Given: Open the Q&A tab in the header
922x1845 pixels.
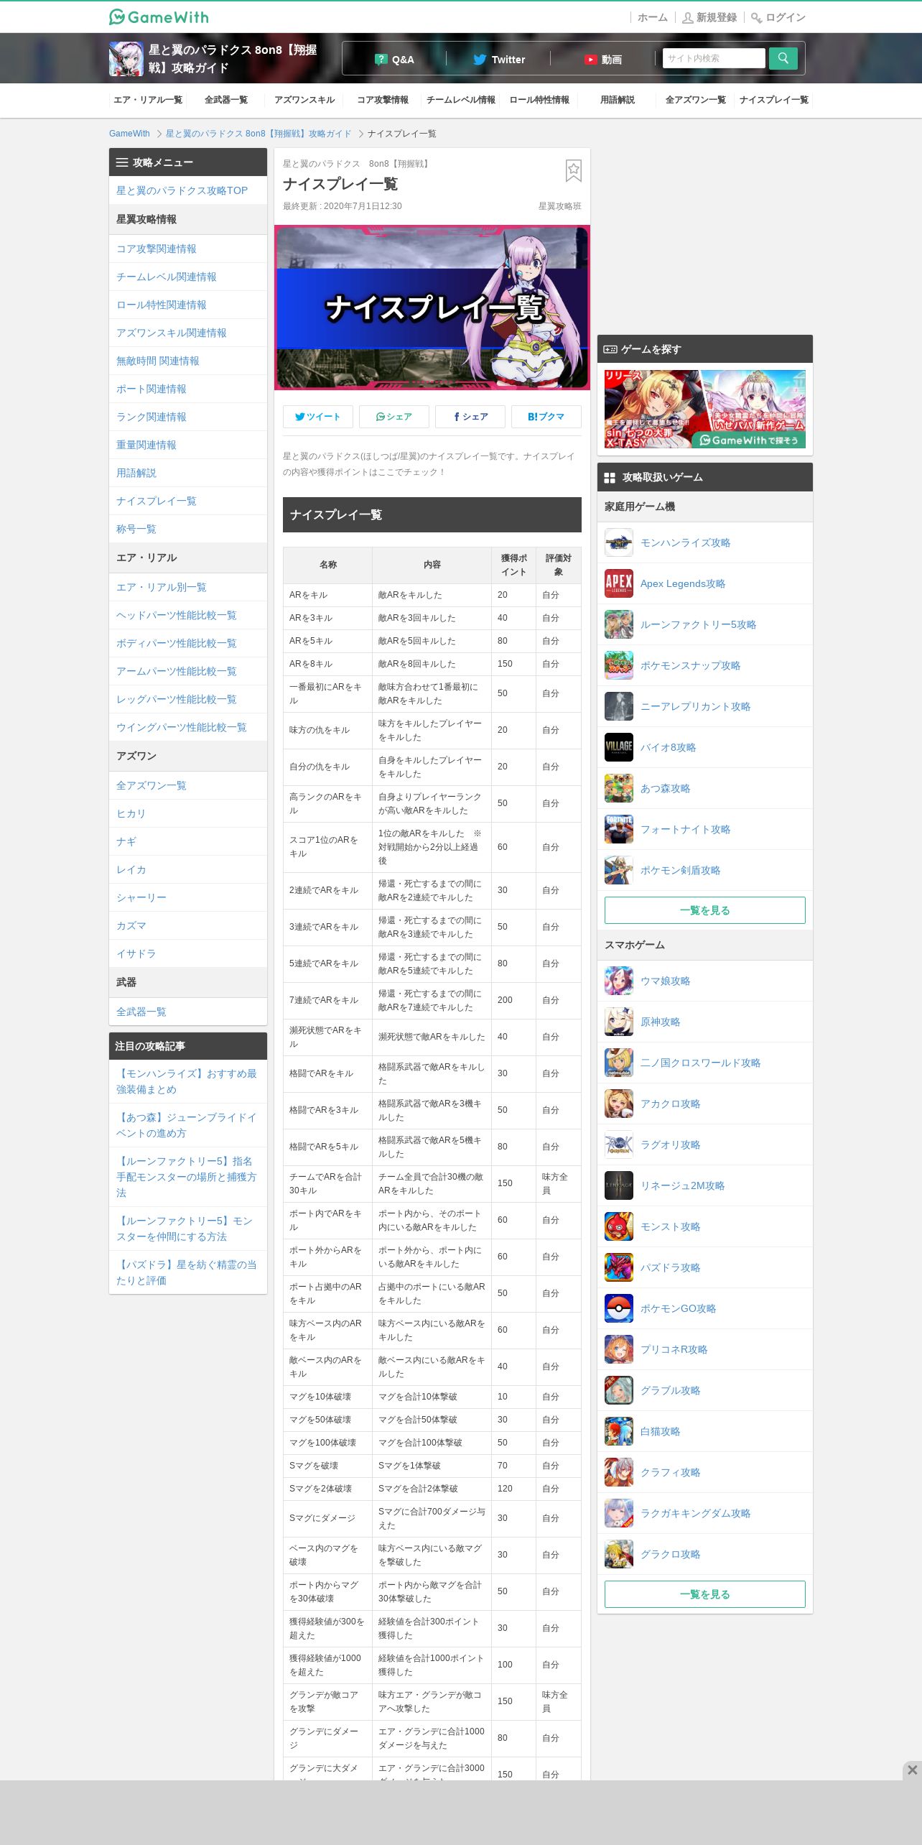Looking at the screenshot, I should click(x=394, y=60).
